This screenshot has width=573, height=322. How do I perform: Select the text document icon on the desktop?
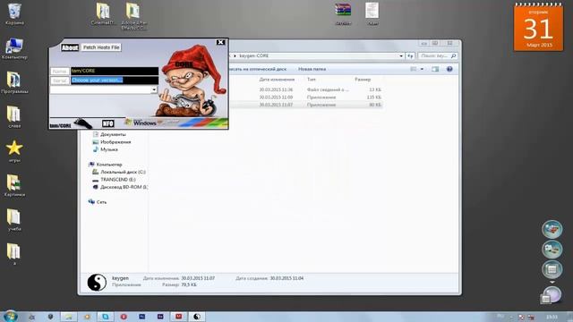[x=372, y=14]
